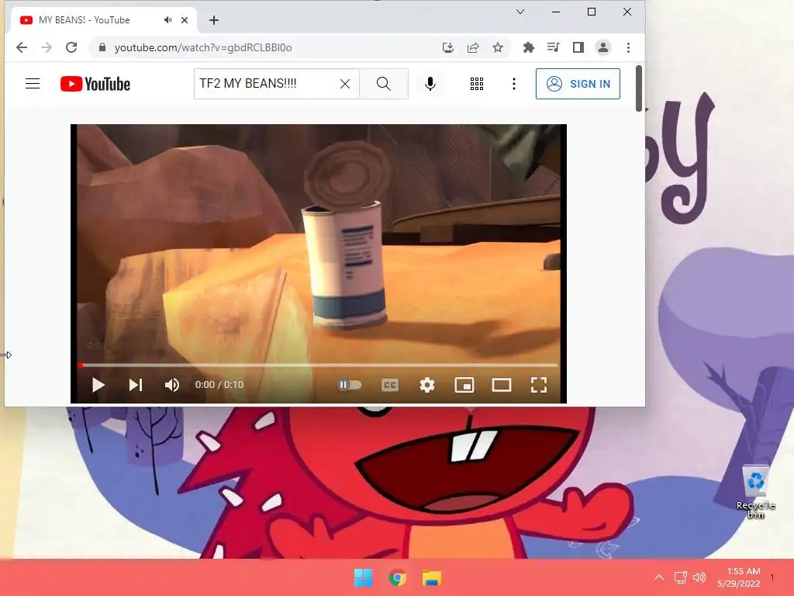Bookmark this tab with the star

click(x=498, y=47)
